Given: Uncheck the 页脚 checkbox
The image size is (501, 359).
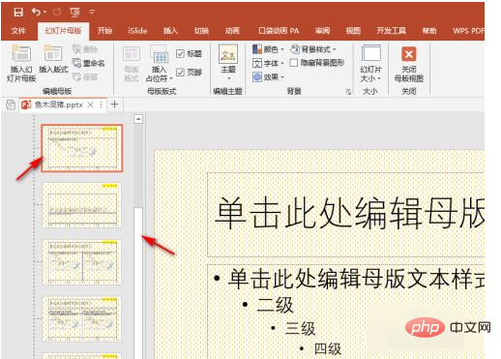Looking at the screenshot, I should coord(180,73).
